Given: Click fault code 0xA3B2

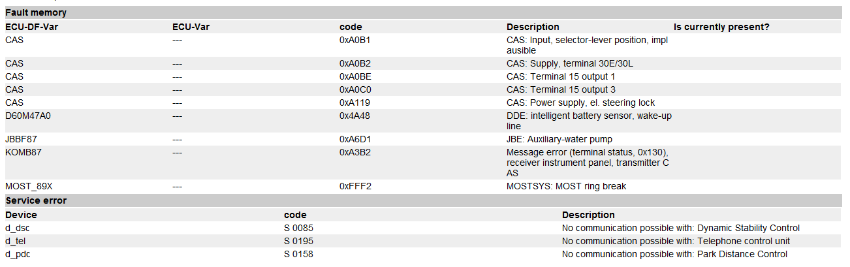Looking at the screenshot, I should (355, 152).
